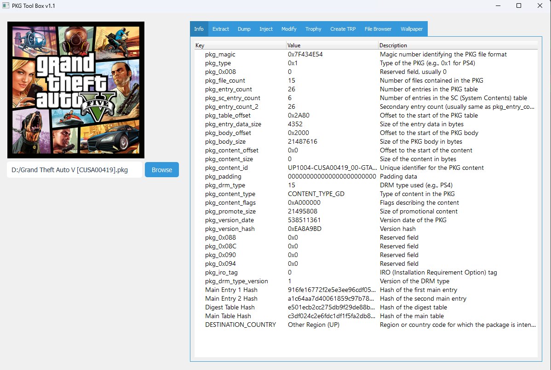
Task: Click the value Other Region (UP)
Action: point(314,325)
